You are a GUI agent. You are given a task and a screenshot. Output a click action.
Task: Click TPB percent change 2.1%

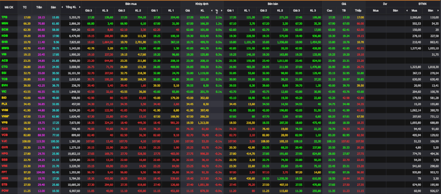[219, 17]
